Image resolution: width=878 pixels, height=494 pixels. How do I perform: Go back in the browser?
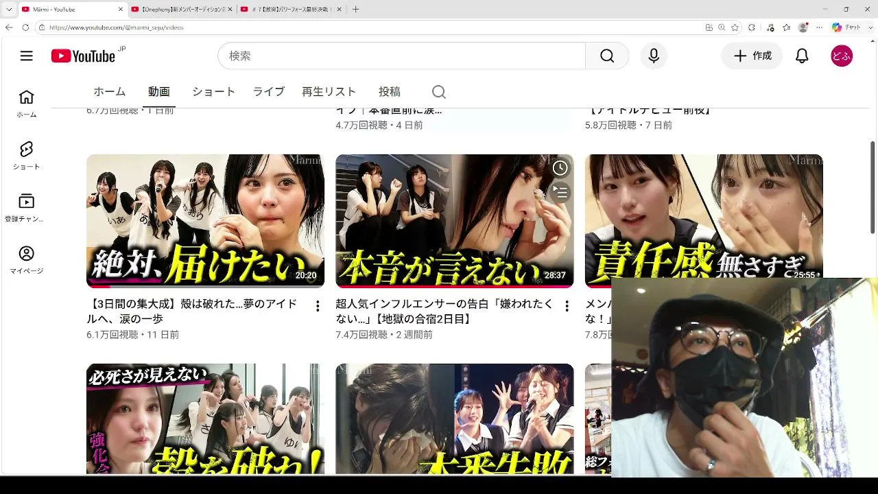coord(9,27)
